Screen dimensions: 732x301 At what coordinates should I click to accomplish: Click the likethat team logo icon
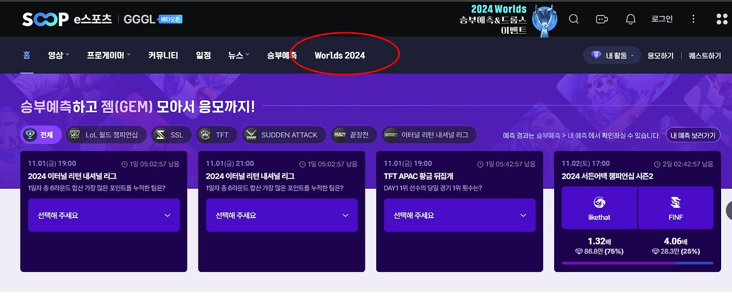[599, 202]
